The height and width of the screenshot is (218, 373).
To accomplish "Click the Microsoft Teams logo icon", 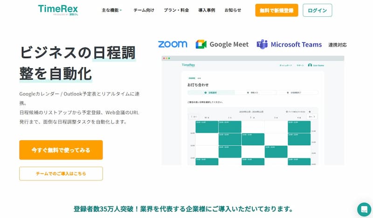I will pos(262,44).
